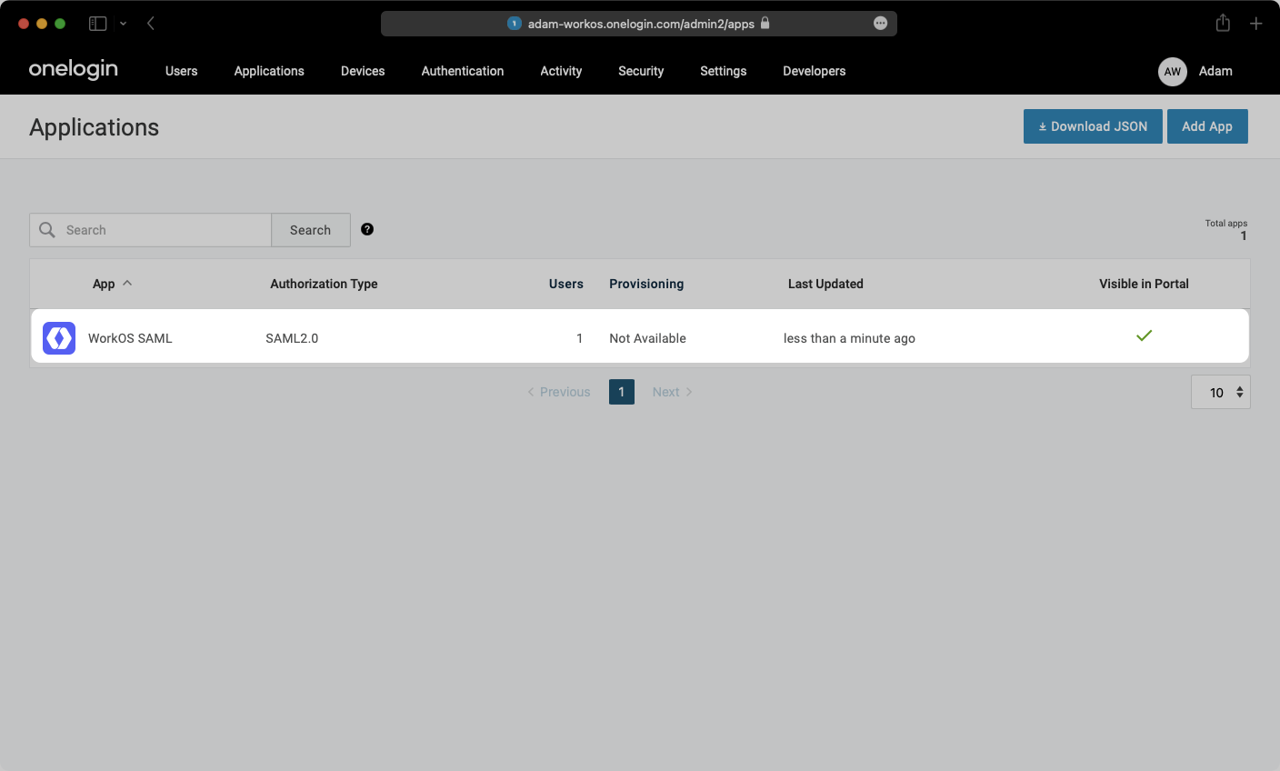Click the help question mark icon
This screenshot has height=771, width=1280.
click(x=367, y=229)
